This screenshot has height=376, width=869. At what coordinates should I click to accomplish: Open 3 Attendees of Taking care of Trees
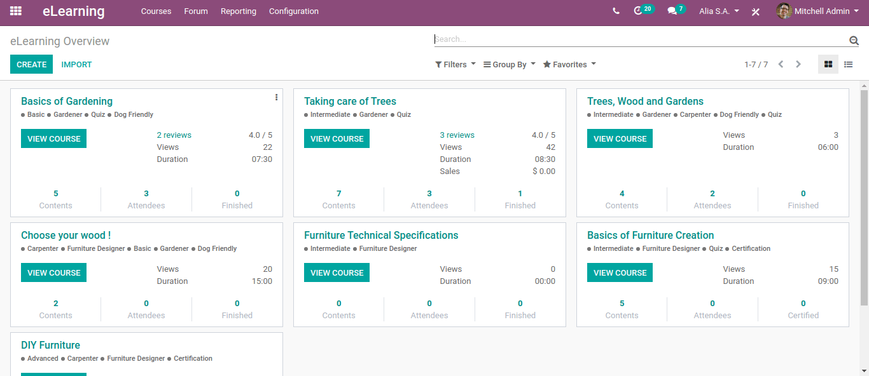click(x=429, y=199)
